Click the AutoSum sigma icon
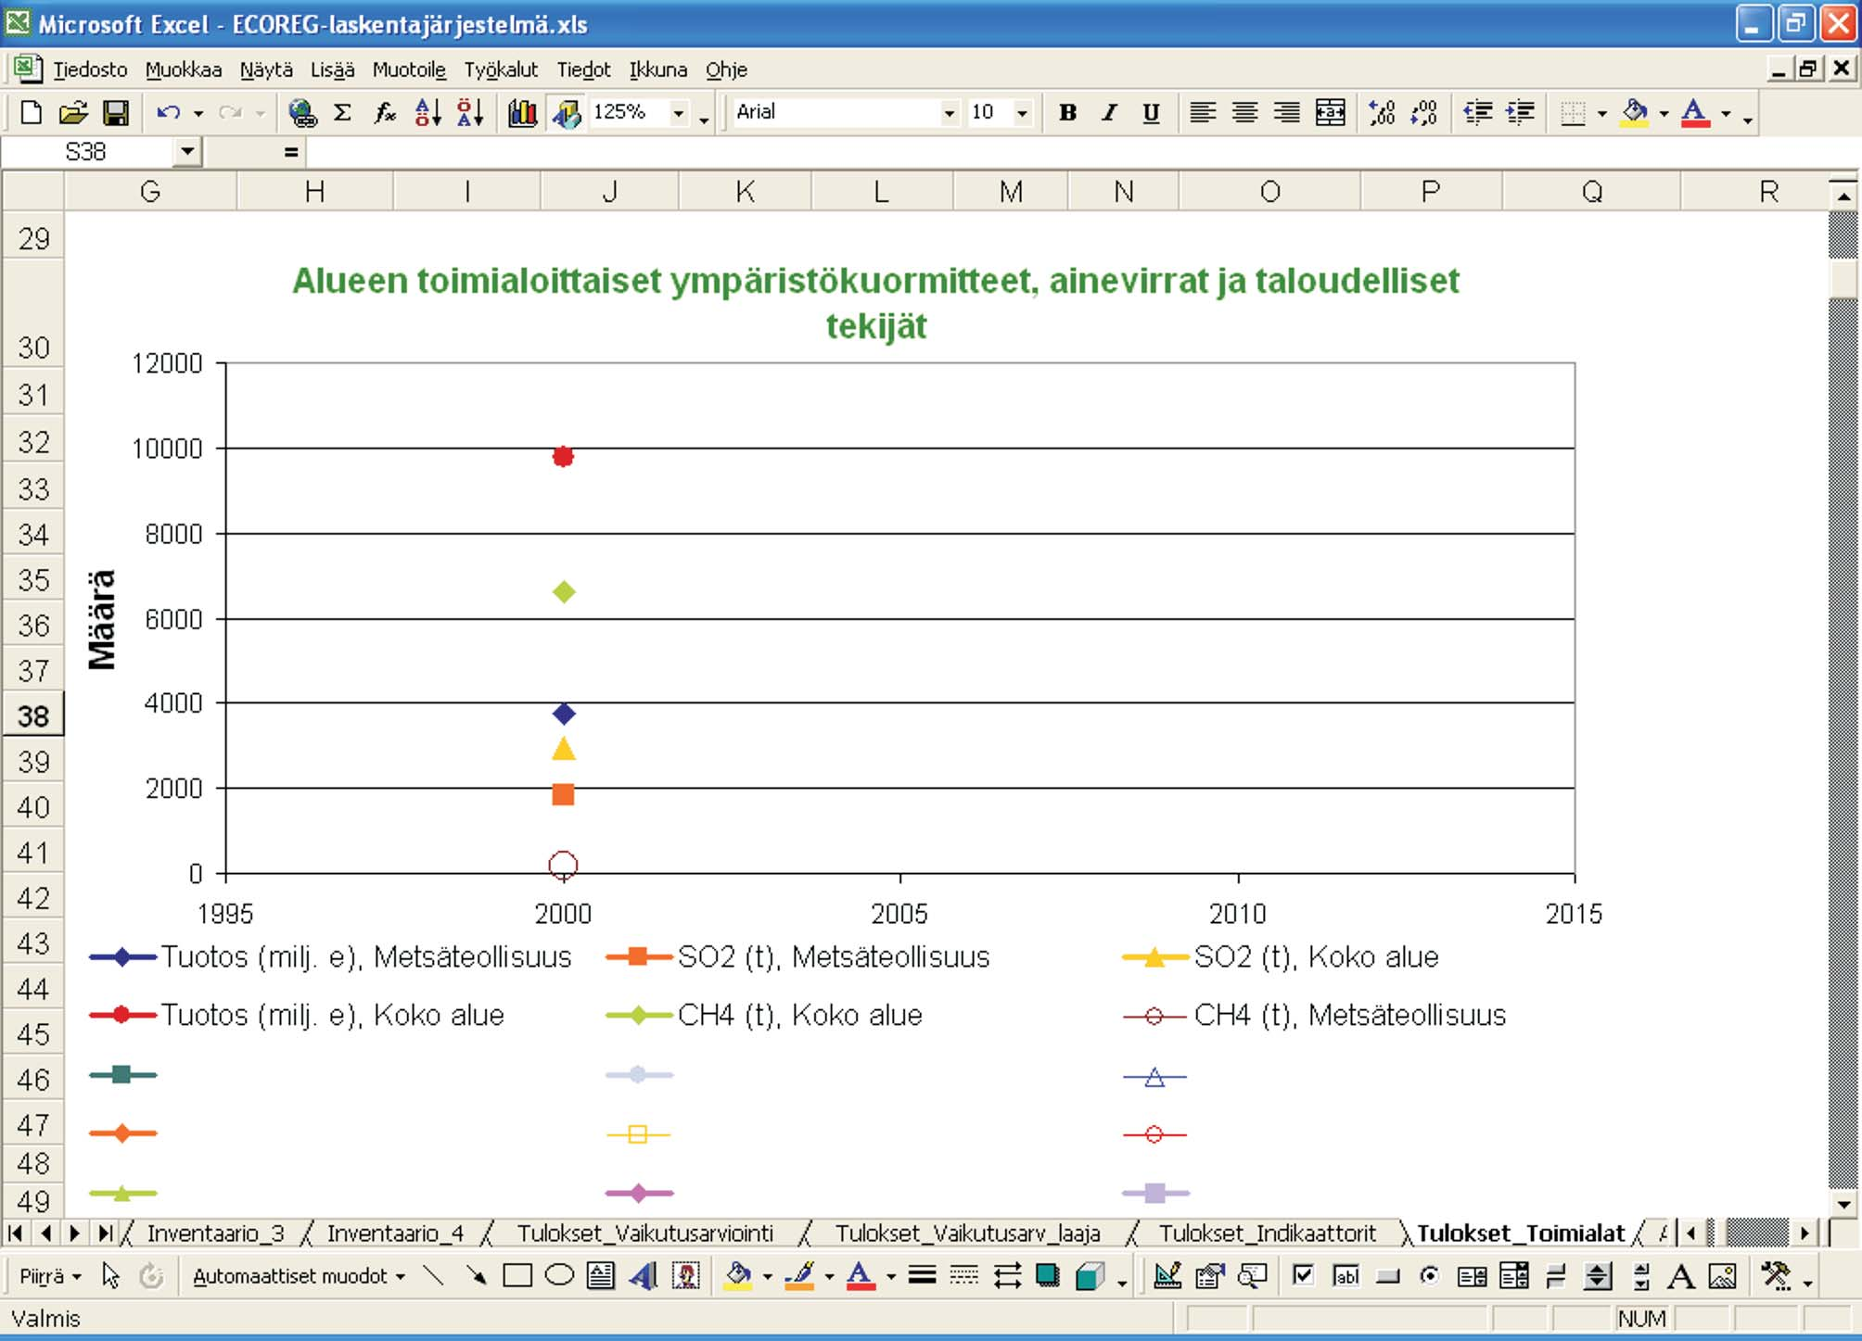This screenshot has height=1341, width=1862. pyautogui.click(x=343, y=113)
